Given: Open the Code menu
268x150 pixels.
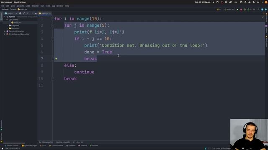Looking at the screenshot, I should [28, 6].
